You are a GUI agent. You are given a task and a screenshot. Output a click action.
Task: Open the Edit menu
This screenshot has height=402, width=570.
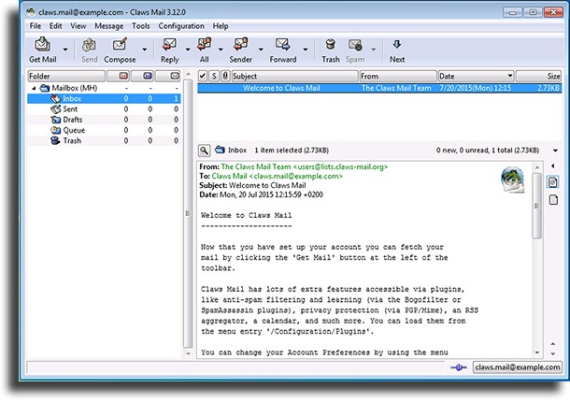pyautogui.click(x=56, y=26)
